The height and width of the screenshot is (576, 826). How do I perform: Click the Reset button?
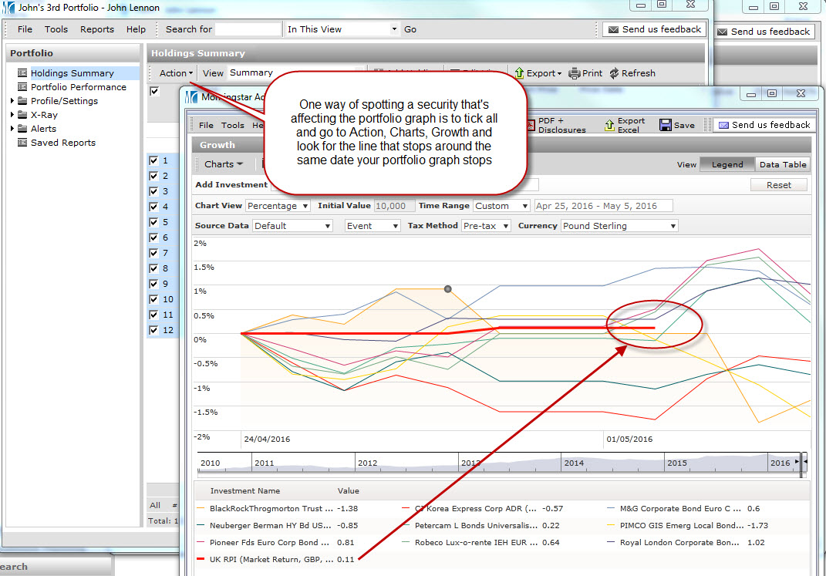[x=778, y=185]
